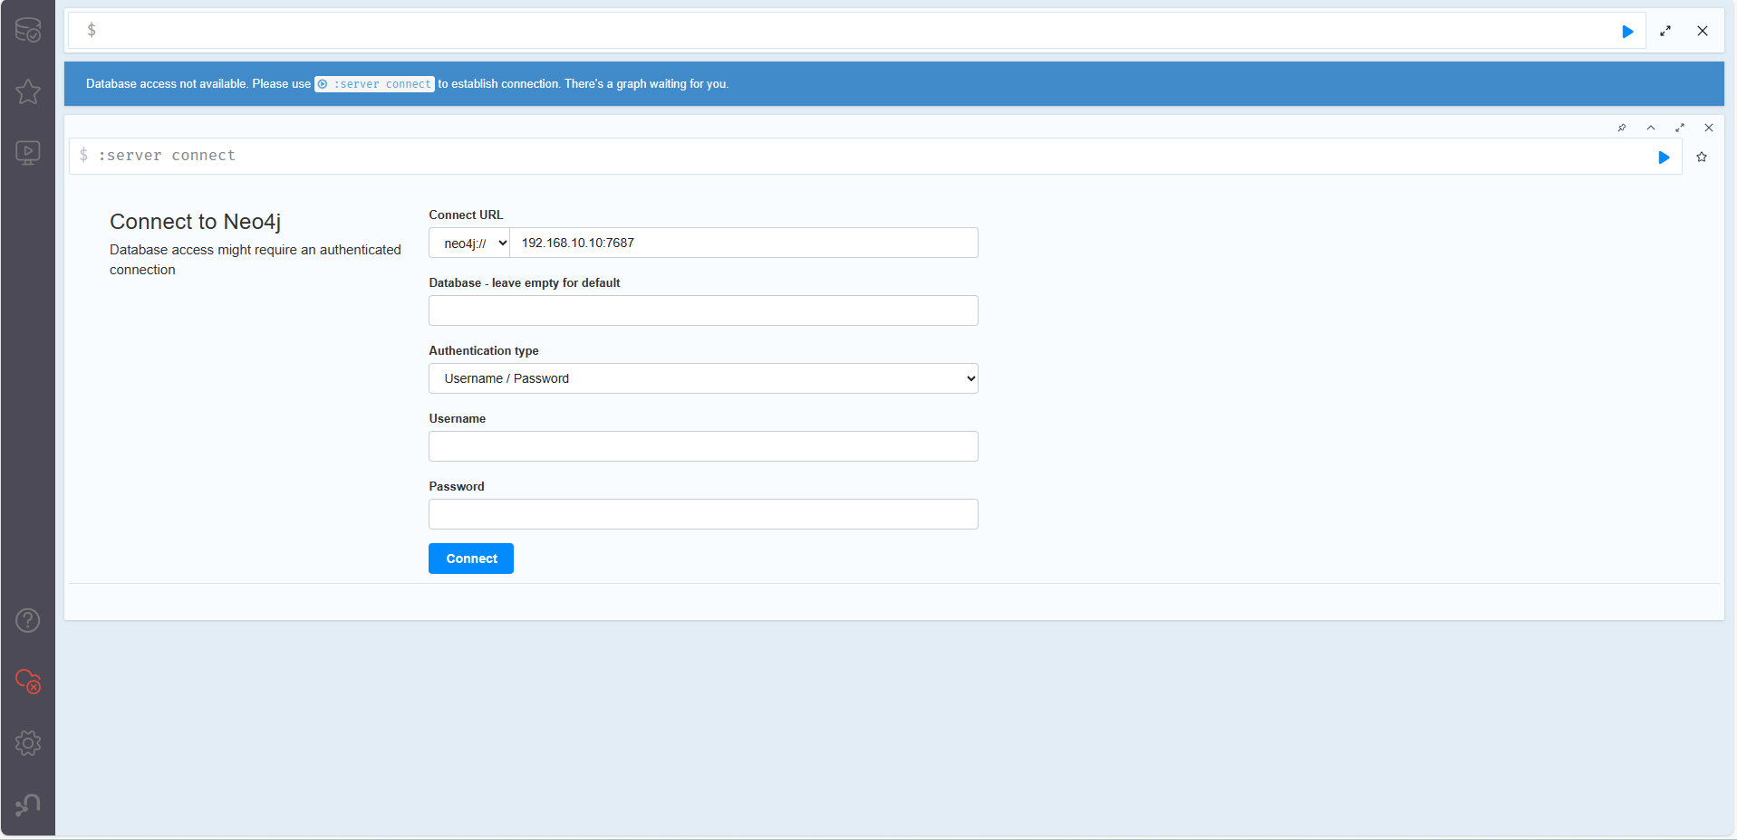This screenshot has height=840, width=1737.
Task: Open the Database information sidebar icon
Action: click(28, 30)
